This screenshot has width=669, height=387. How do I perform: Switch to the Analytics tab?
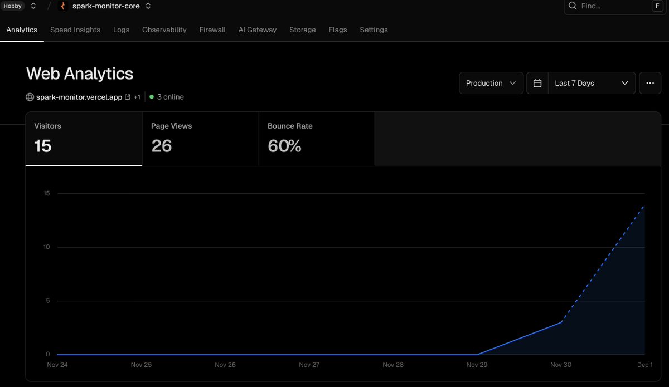coord(22,30)
